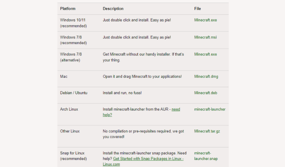The width and height of the screenshot is (285, 167).
Task: Select the Description column header
Action: (x=113, y=8)
